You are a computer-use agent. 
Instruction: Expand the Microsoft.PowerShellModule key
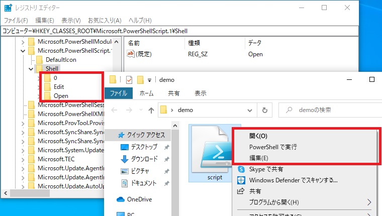point(23,42)
